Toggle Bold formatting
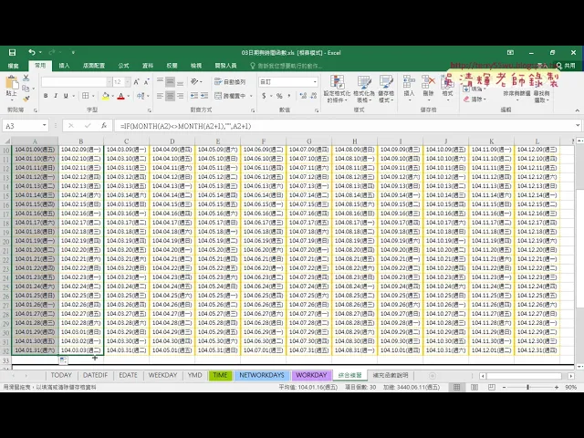 [46, 96]
